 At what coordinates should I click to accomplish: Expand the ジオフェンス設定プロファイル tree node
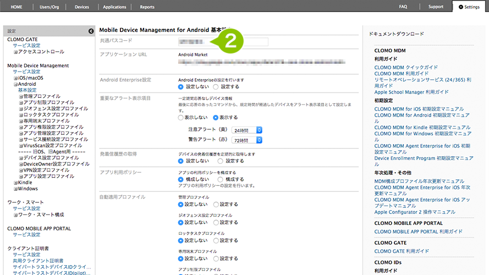click(21, 109)
